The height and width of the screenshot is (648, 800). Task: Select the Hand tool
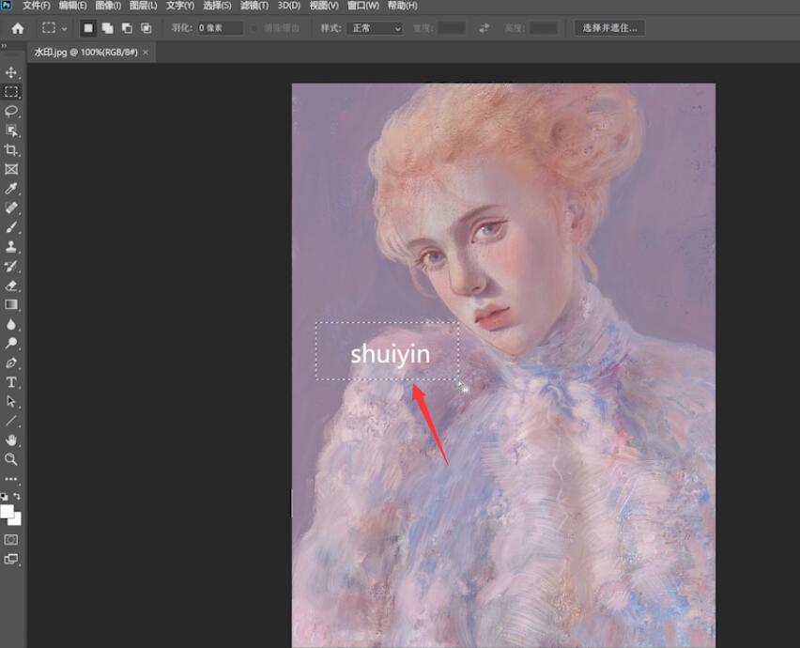(10, 440)
